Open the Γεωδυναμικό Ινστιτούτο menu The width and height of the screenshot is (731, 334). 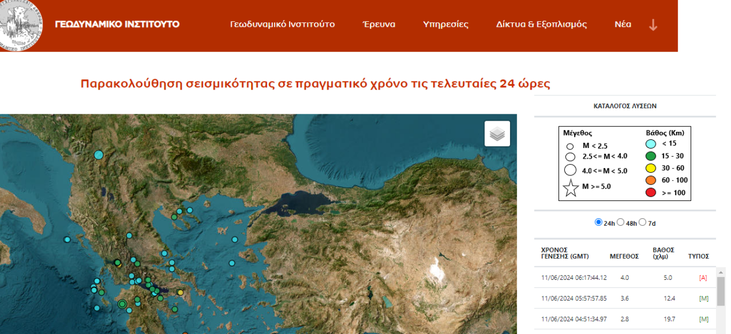point(282,24)
